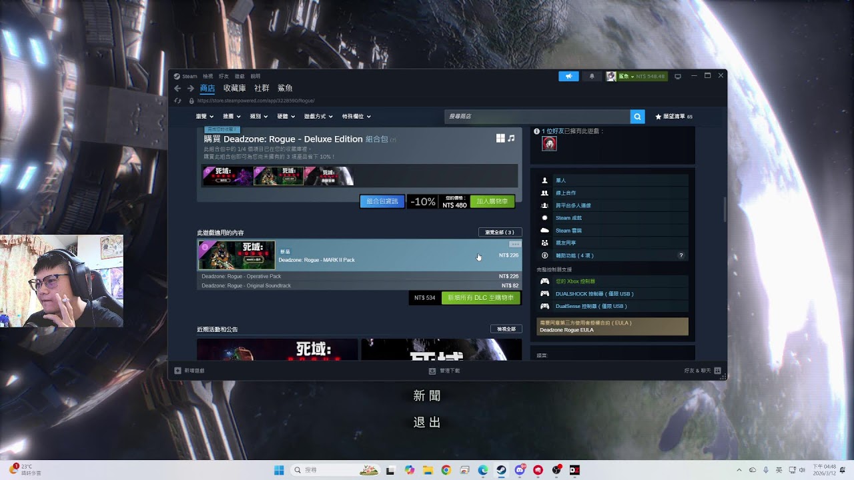Open account balance dropdown NT$ 548.48
The image size is (854, 480).
643,77
